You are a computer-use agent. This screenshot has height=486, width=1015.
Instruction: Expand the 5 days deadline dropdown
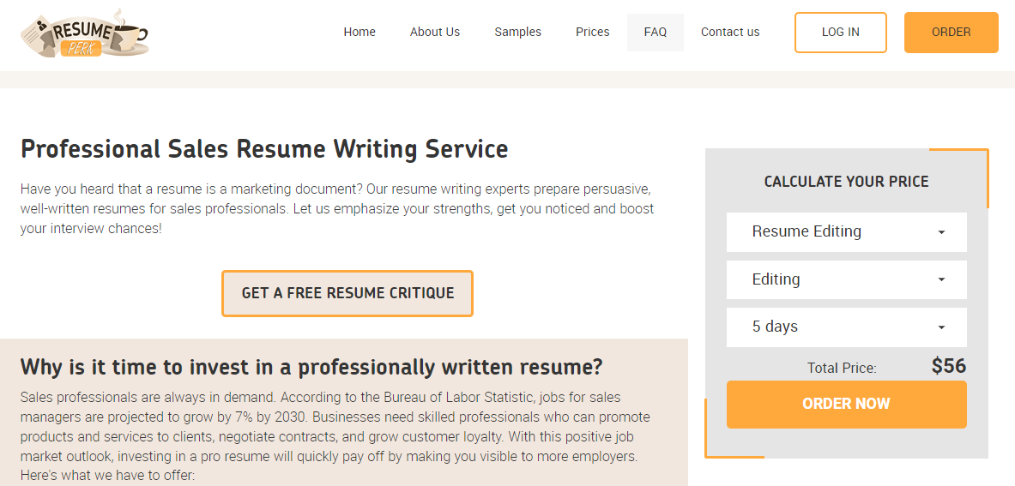[x=846, y=327]
